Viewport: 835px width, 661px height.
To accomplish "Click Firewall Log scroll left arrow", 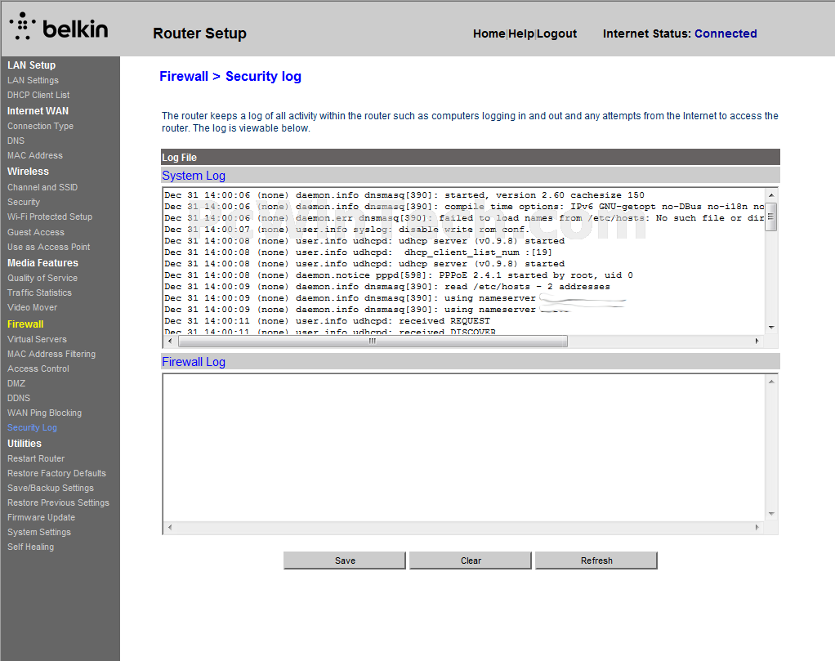I will (x=171, y=527).
